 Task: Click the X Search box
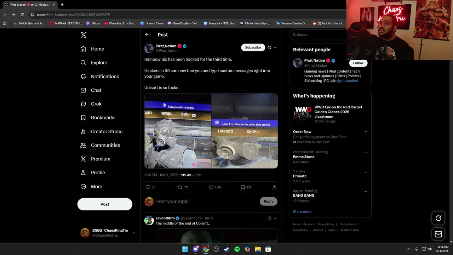click(319, 35)
